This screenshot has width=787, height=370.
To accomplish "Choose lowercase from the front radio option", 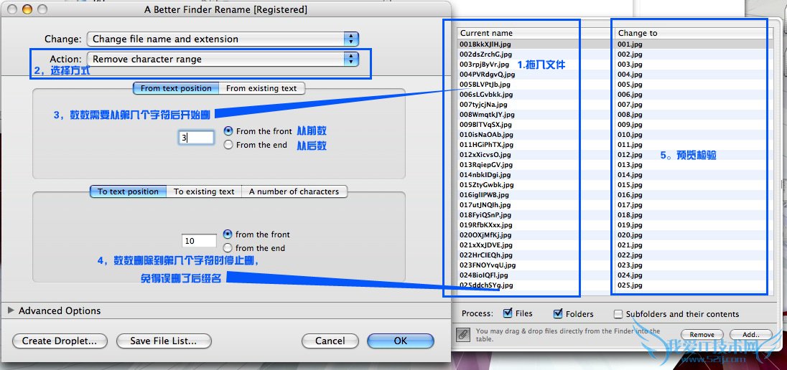I will pyautogui.click(x=228, y=234).
